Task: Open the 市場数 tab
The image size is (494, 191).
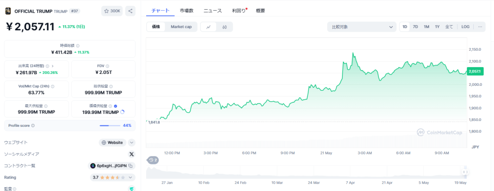Action: [x=187, y=11]
